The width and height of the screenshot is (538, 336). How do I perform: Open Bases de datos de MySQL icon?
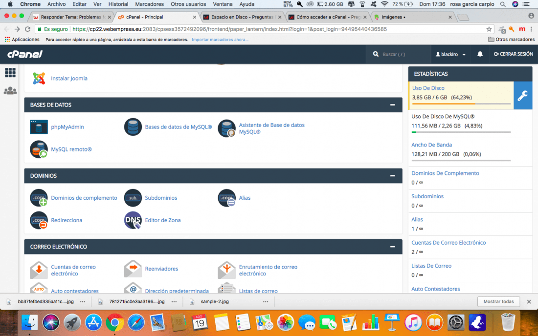pyautogui.click(x=133, y=127)
